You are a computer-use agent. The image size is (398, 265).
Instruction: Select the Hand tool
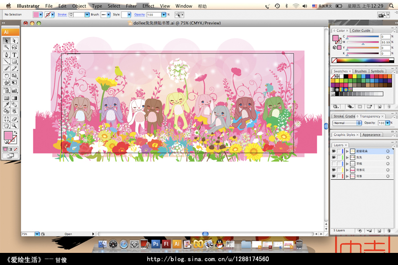click(7, 125)
